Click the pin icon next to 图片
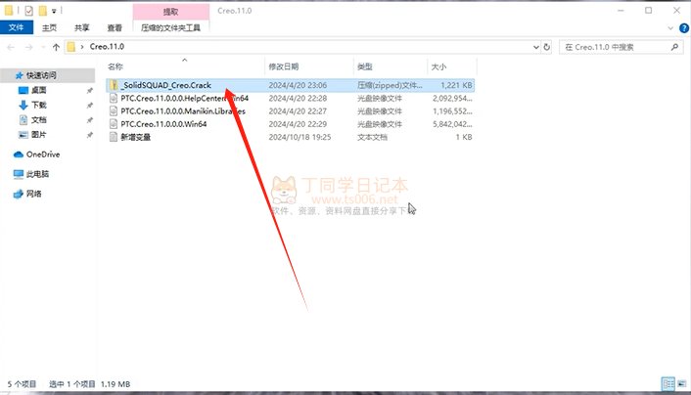The width and height of the screenshot is (691, 395). click(89, 135)
